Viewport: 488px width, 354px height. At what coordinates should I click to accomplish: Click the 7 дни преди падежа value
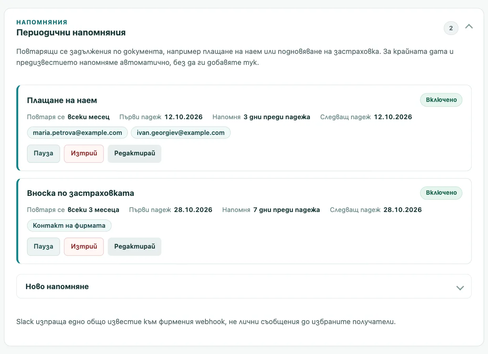[x=287, y=210]
